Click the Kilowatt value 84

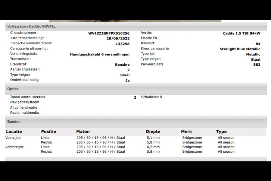click(258, 44)
